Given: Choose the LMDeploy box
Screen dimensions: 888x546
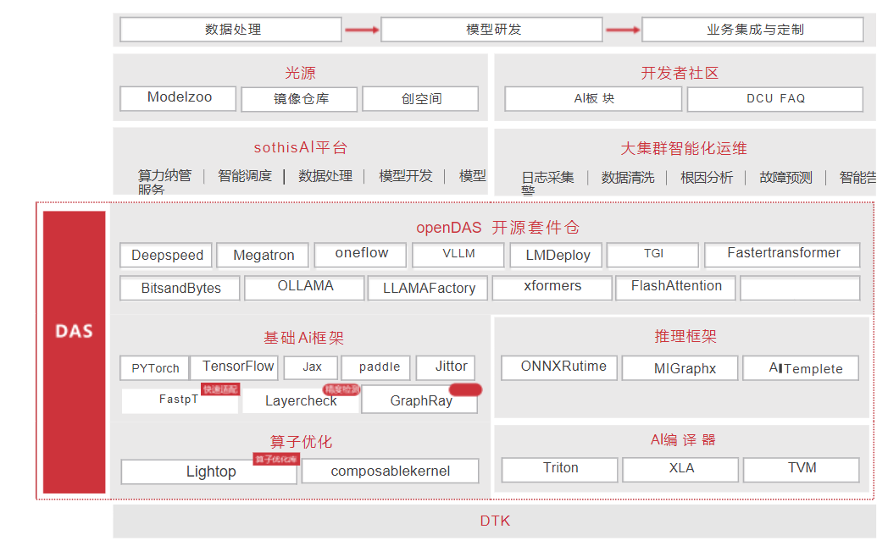Looking at the screenshot, I should (x=556, y=256).
